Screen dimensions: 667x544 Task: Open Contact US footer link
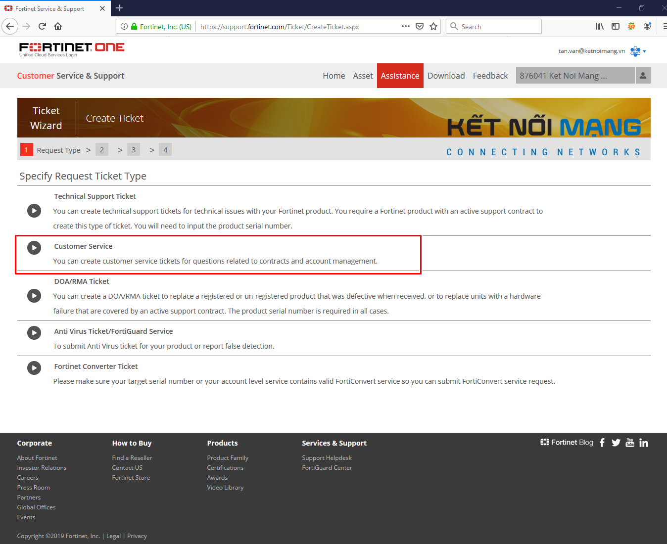pos(127,468)
